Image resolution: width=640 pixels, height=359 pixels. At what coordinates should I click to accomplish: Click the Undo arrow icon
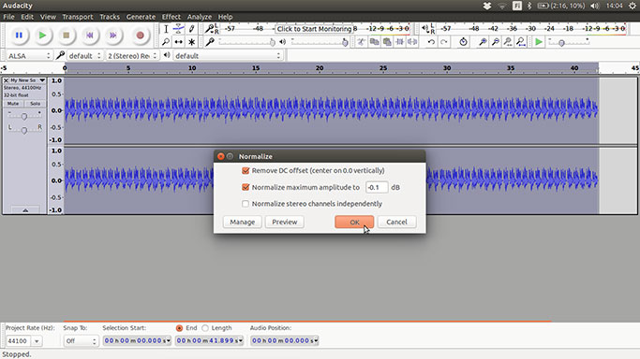[431, 42]
